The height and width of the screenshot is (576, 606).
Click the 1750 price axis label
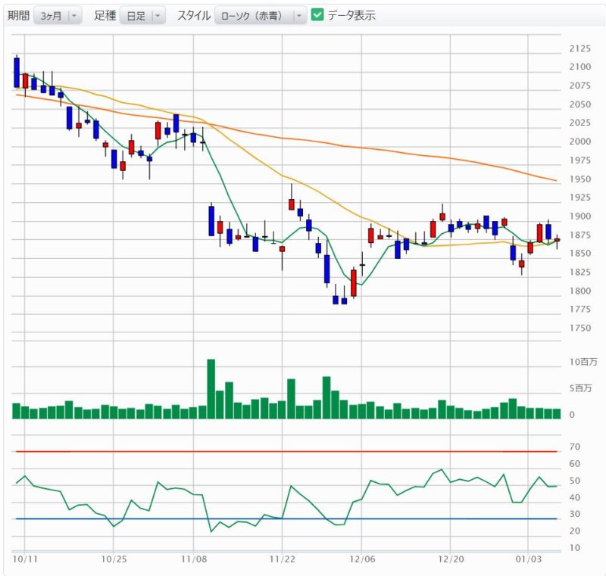[x=580, y=328]
